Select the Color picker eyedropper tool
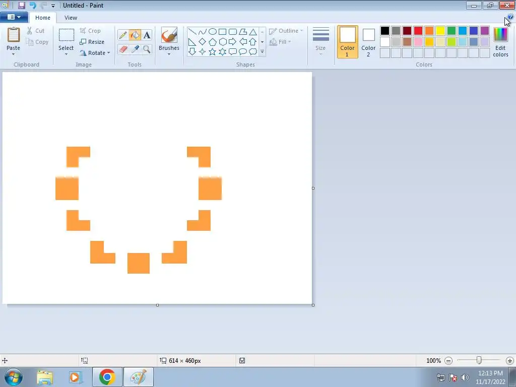Viewport: 516px width, 387px height. (135, 49)
